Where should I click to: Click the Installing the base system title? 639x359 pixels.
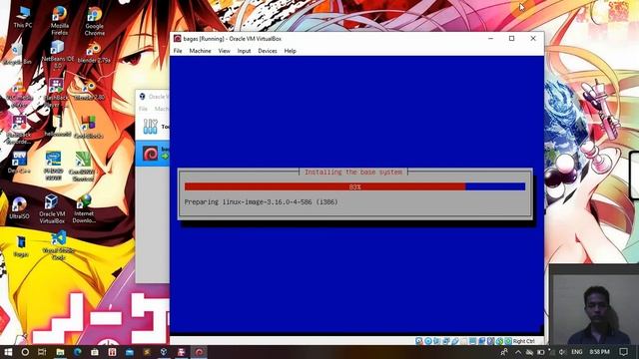click(353, 173)
